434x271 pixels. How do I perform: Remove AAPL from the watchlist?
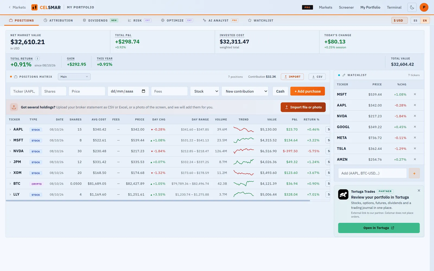point(415,105)
